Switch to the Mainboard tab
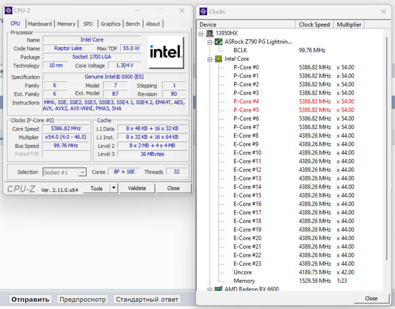Image resolution: width=395 pixels, height=309 pixels. [x=40, y=24]
